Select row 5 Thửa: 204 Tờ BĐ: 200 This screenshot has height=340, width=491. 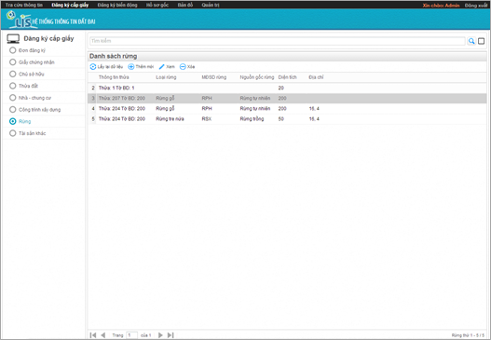pyautogui.click(x=287, y=119)
